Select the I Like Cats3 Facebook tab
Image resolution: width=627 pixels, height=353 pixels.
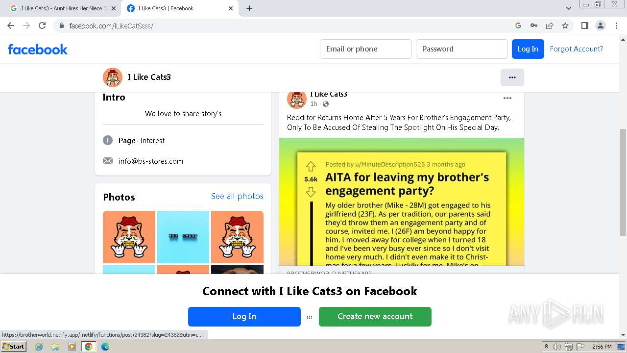179,8
